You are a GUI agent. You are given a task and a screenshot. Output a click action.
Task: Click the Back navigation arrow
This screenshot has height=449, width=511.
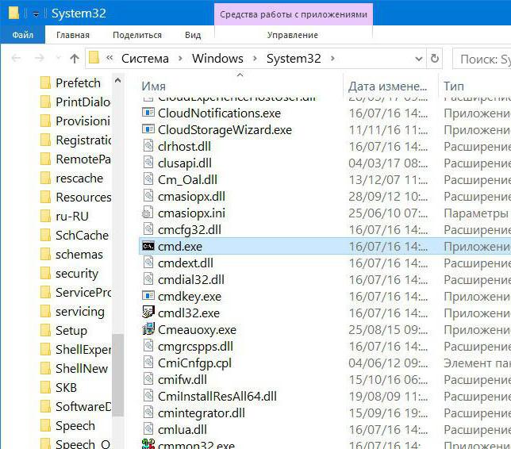(16, 59)
